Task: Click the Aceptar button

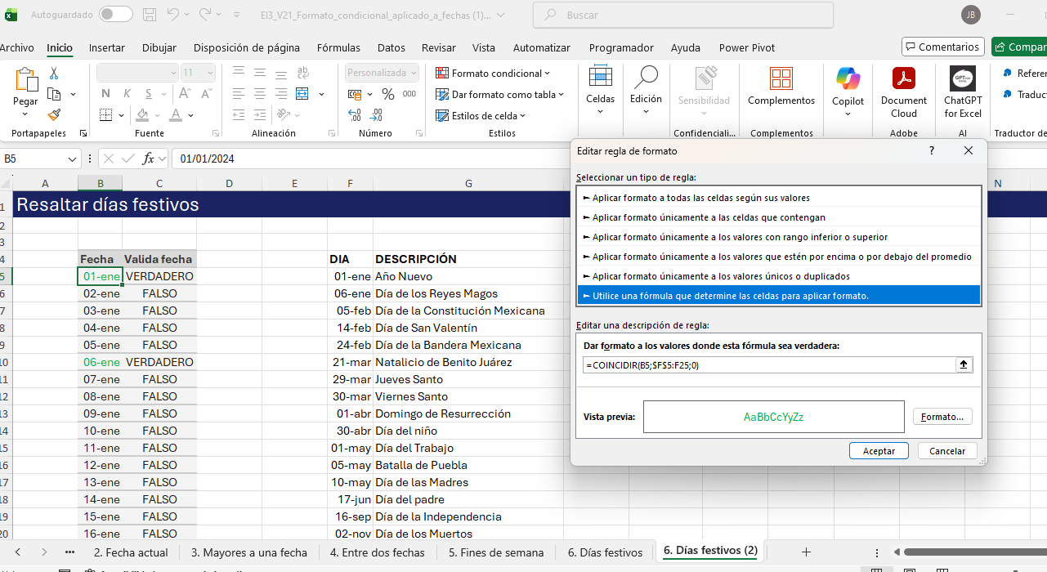Action: tap(879, 451)
